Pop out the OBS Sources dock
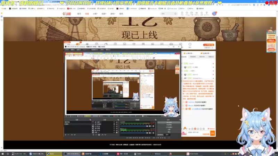Screen dimensions: 278x156 click(118, 120)
